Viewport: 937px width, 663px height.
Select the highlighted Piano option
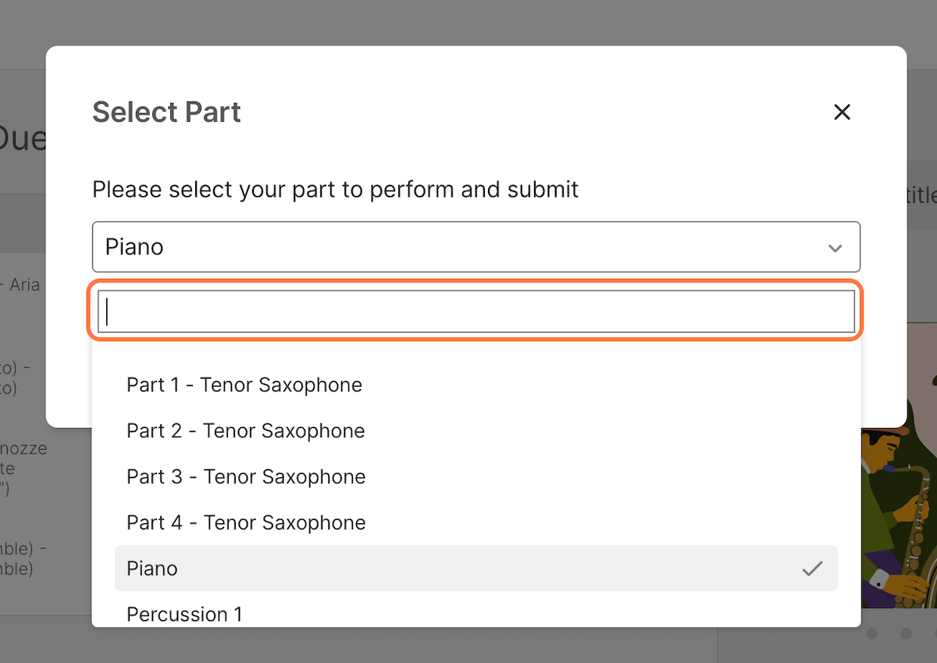(476, 569)
